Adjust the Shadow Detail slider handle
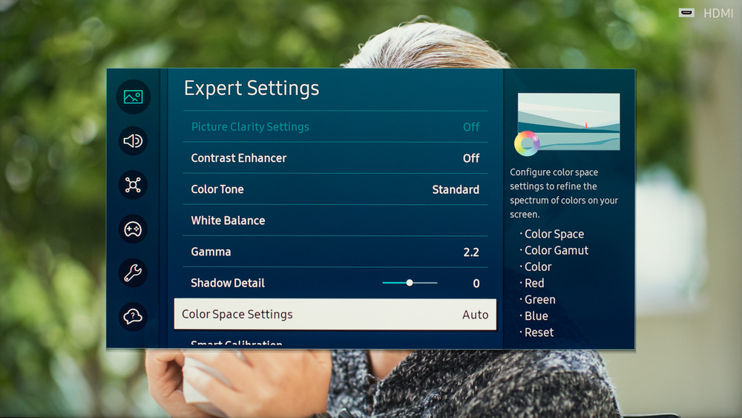 [410, 283]
